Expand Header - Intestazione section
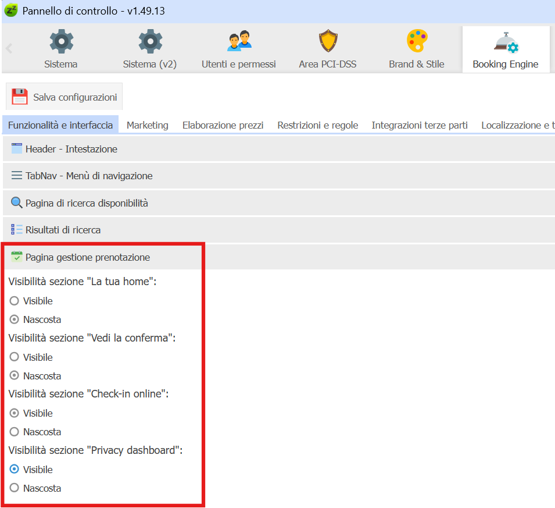This screenshot has height=508, width=555. coord(71,149)
